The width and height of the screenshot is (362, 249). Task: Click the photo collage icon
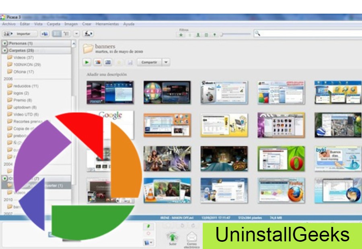[98, 62]
